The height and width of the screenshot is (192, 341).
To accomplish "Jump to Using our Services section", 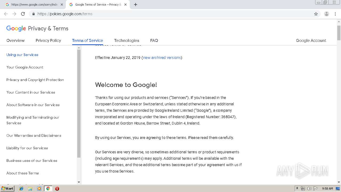I will [22, 55].
